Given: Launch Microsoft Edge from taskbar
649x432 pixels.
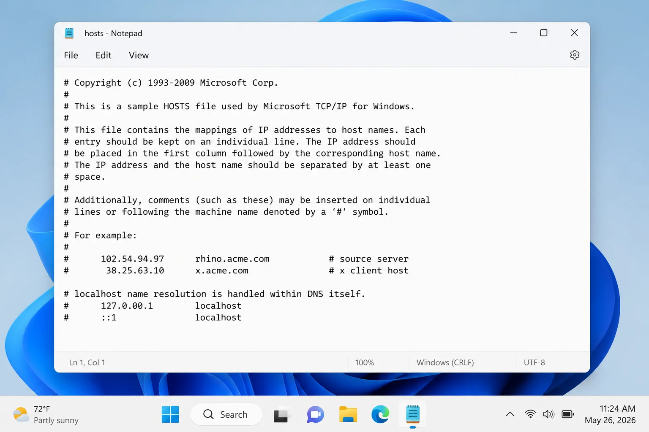Looking at the screenshot, I should (380, 414).
